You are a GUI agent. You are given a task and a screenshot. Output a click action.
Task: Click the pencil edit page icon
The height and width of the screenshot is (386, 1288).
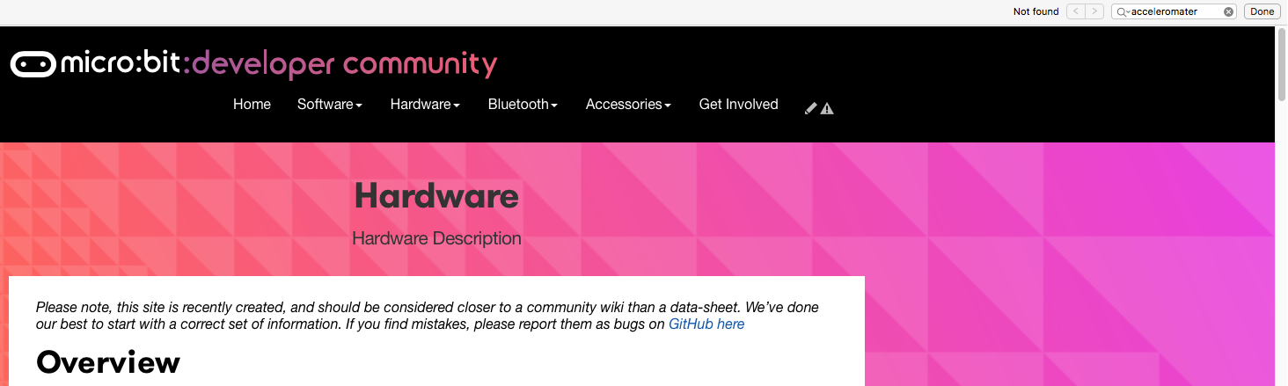811,108
